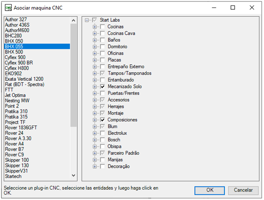Select Point 2 machine
Image resolution: width=264 pixels, height=200 pixels.
pyautogui.click(x=37, y=106)
